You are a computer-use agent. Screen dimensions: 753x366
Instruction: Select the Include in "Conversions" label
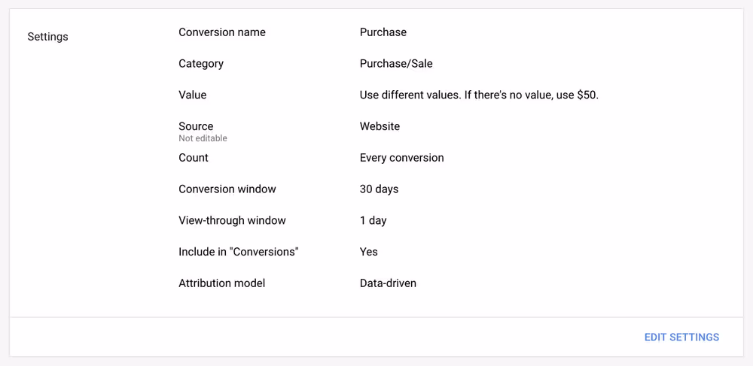tap(239, 252)
